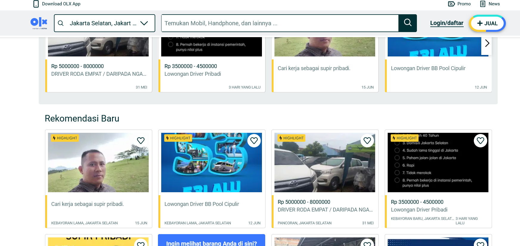Screen dimensions: 520x246
Task: Expand the Jakarta Selatan location dropdown
Action: point(144,23)
